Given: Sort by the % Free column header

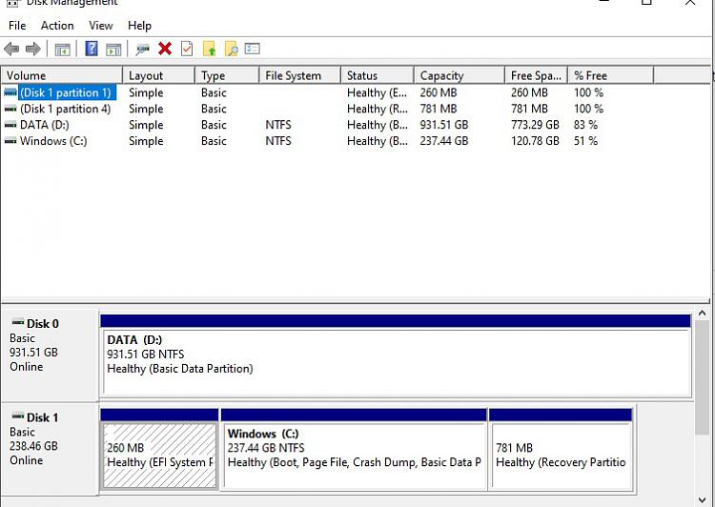Looking at the screenshot, I should pyautogui.click(x=610, y=75).
